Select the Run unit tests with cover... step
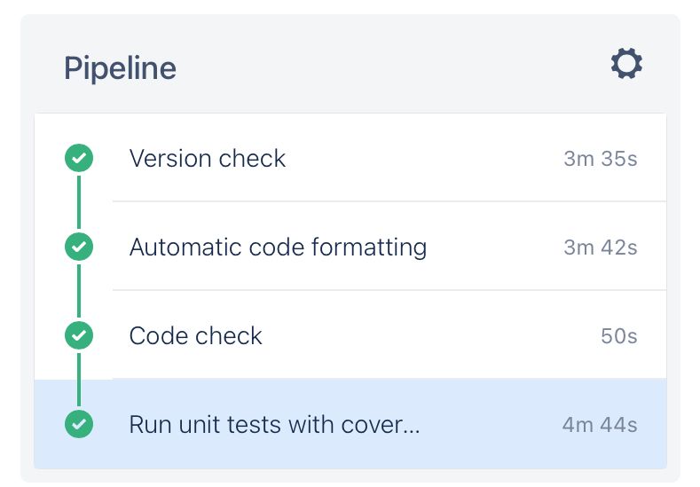 pyautogui.click(x=350, y=424)
